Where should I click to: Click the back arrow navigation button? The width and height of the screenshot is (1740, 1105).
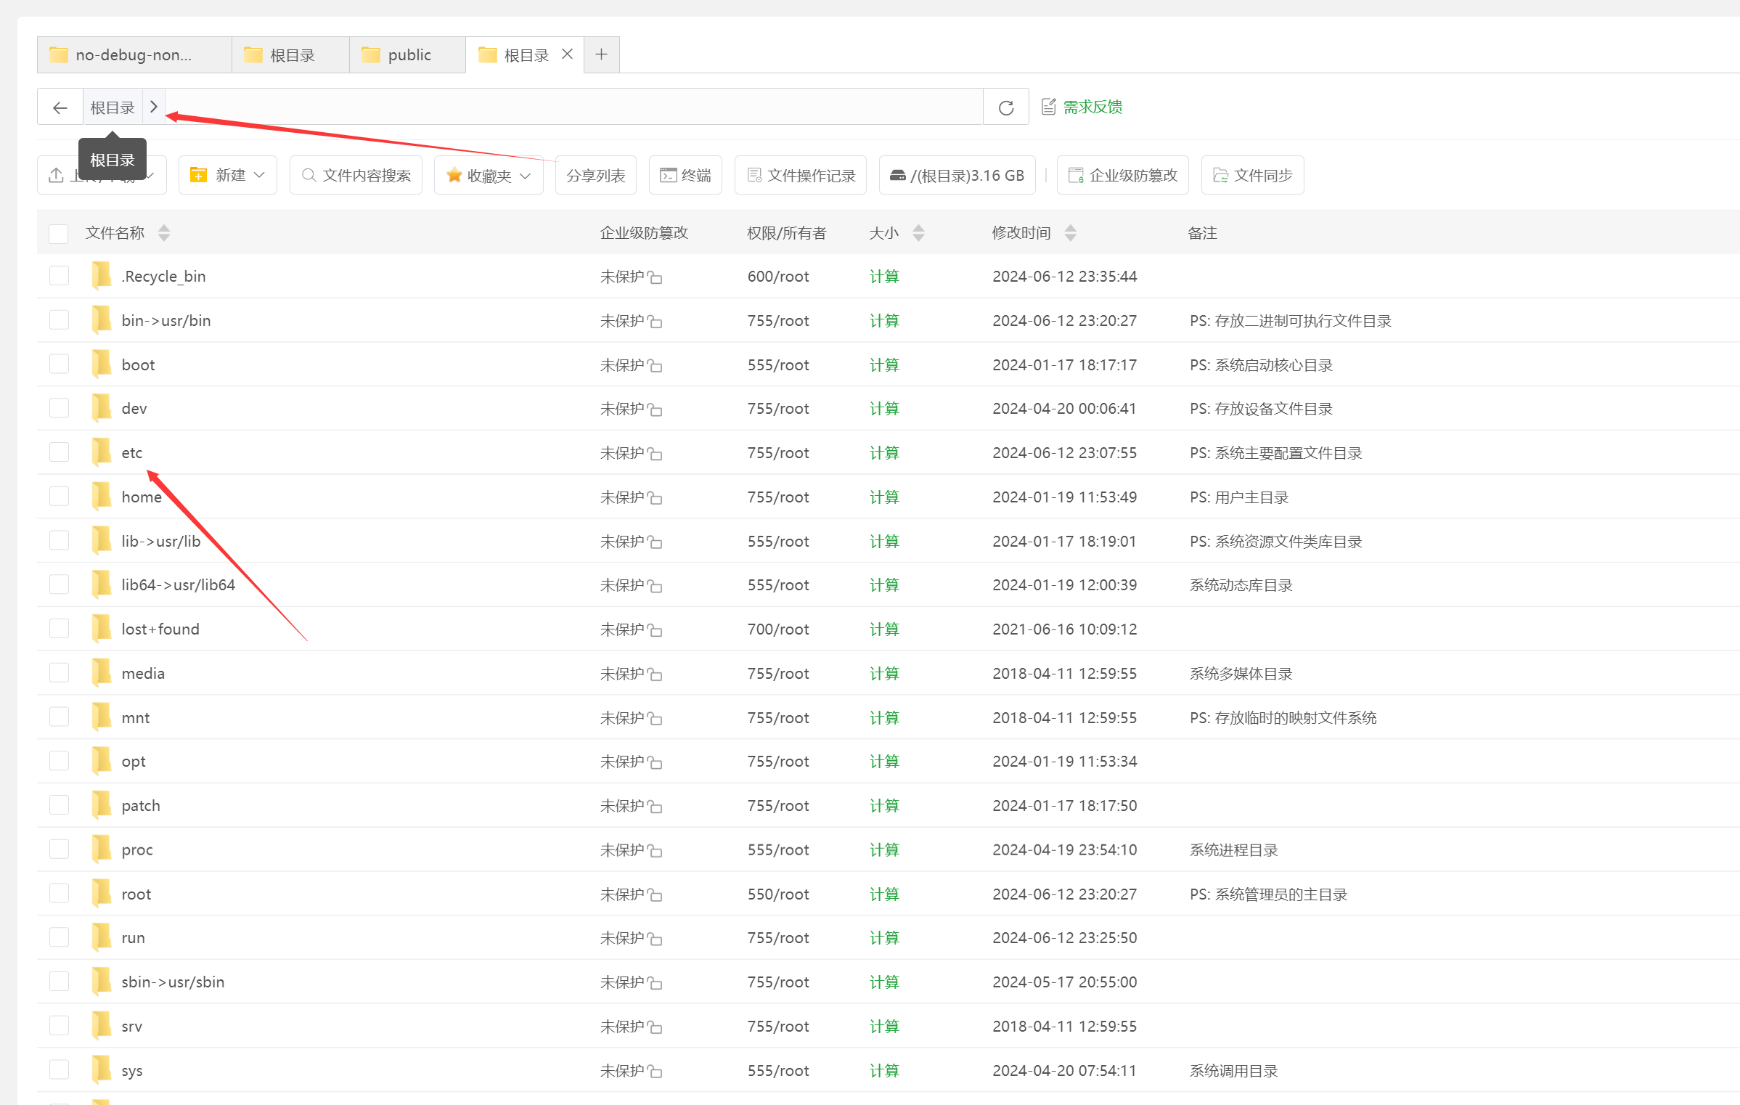(x=60, y=107)
